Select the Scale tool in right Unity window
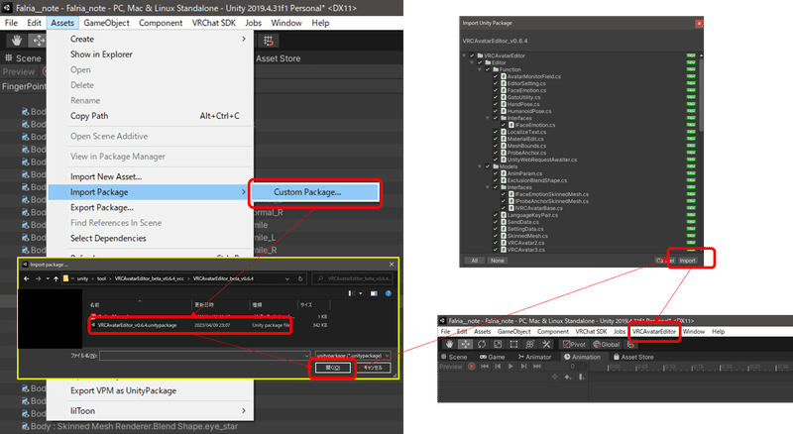 click(498, 345)
